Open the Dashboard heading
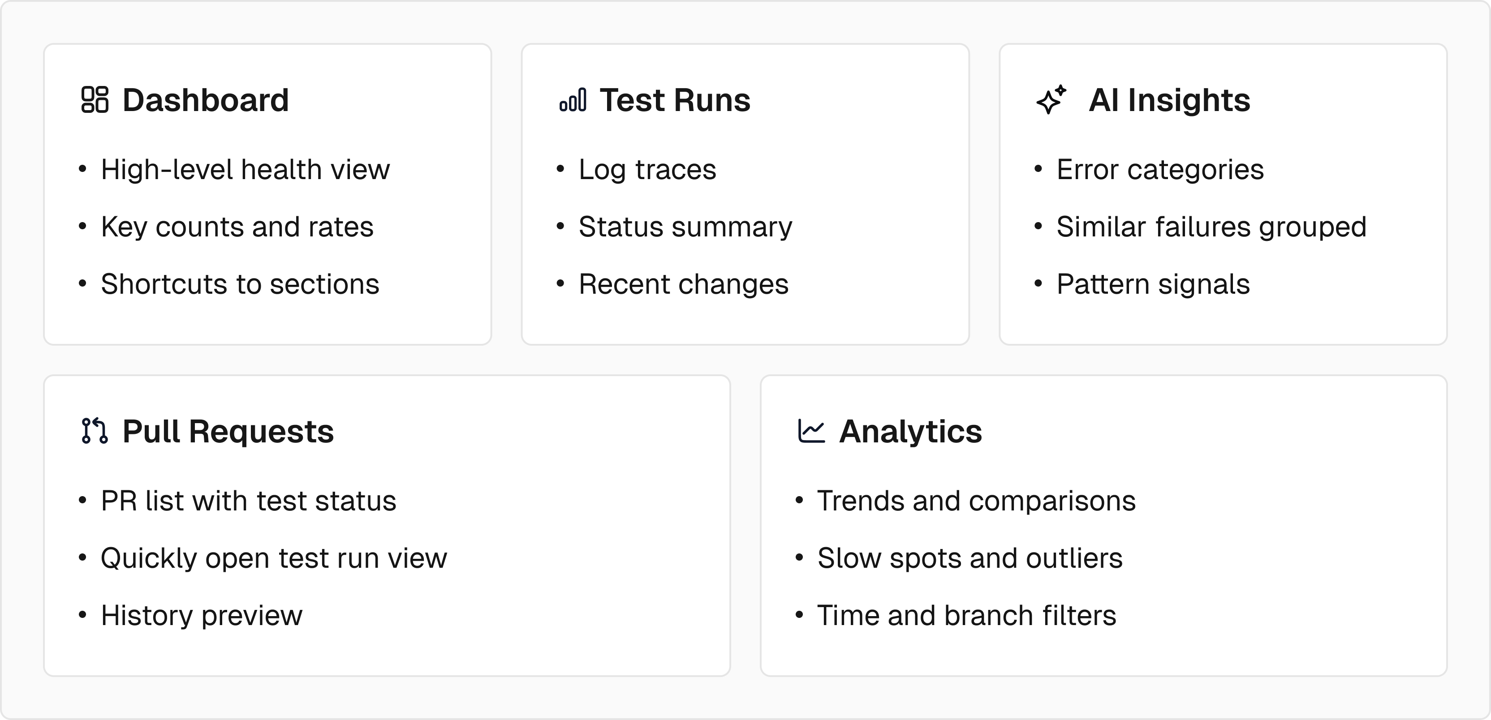 (206, 100)
